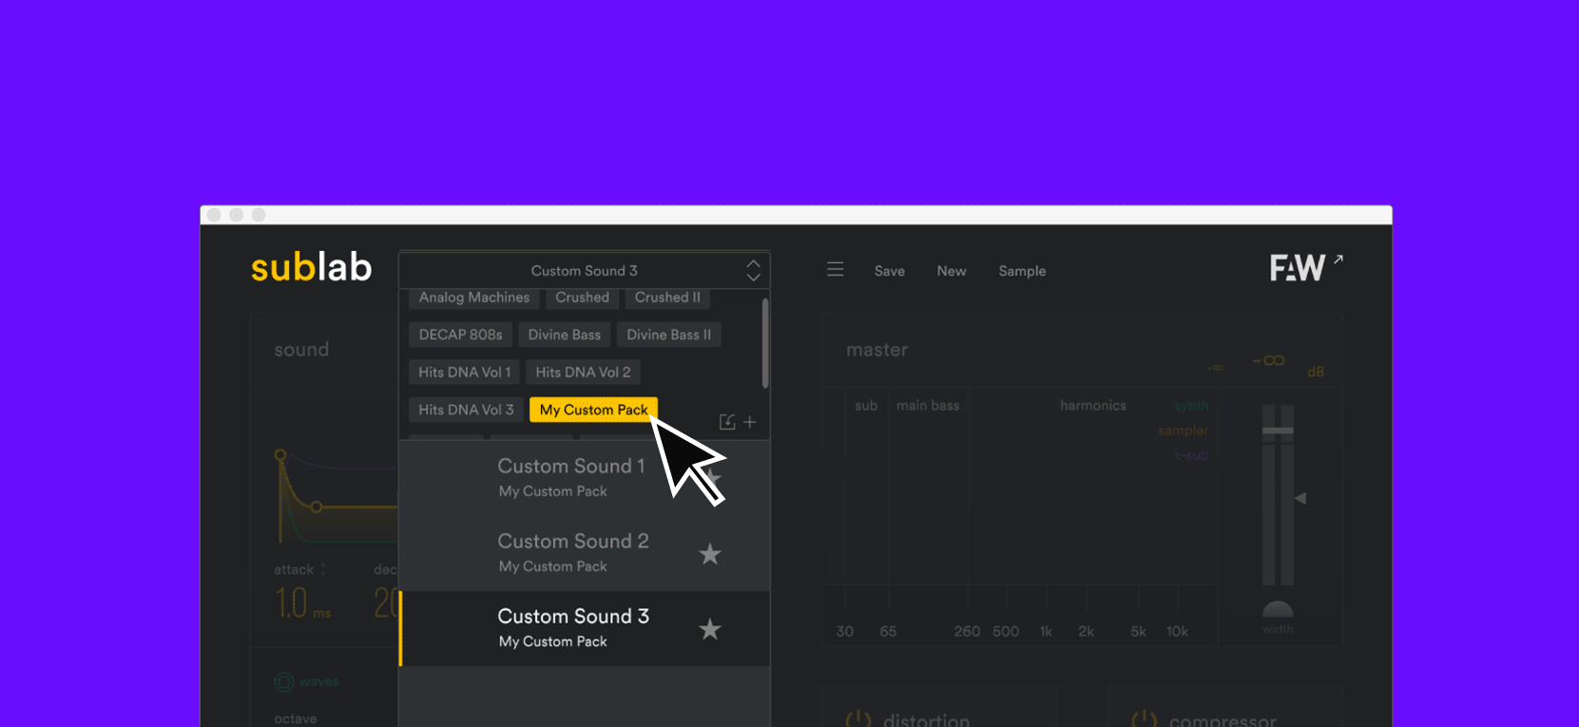The height and width of the screenshot is (727, 1579).
Task: Click the pack list scrollbar
Action: coord(765,343)
